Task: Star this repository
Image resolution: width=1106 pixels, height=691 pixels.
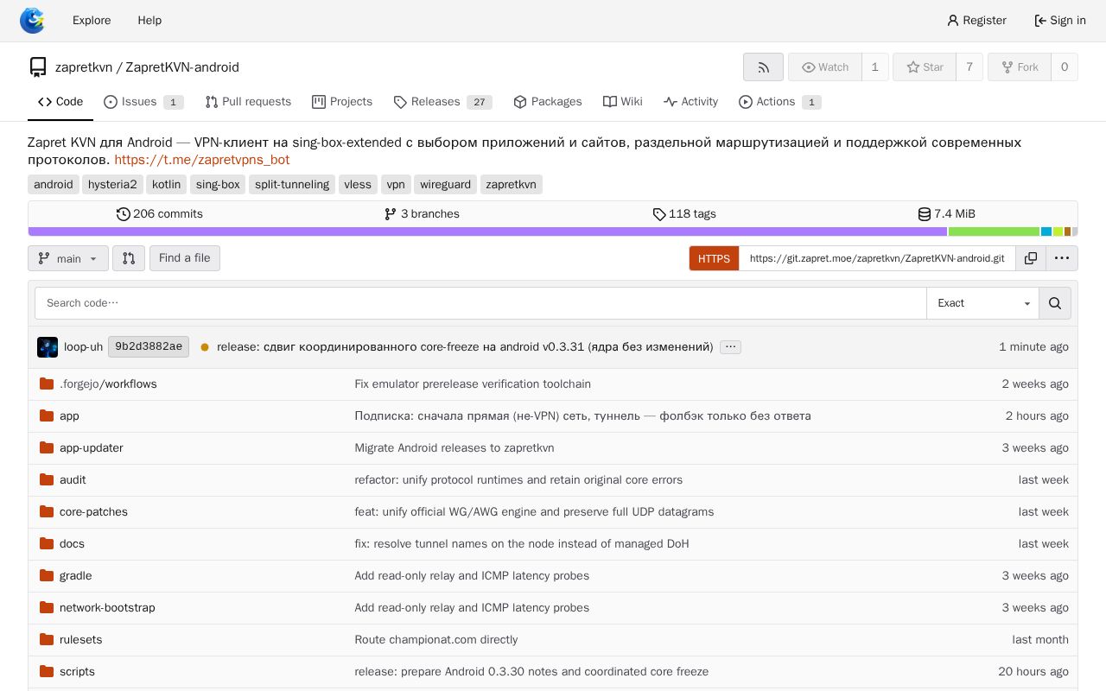Action: [925, 67]
